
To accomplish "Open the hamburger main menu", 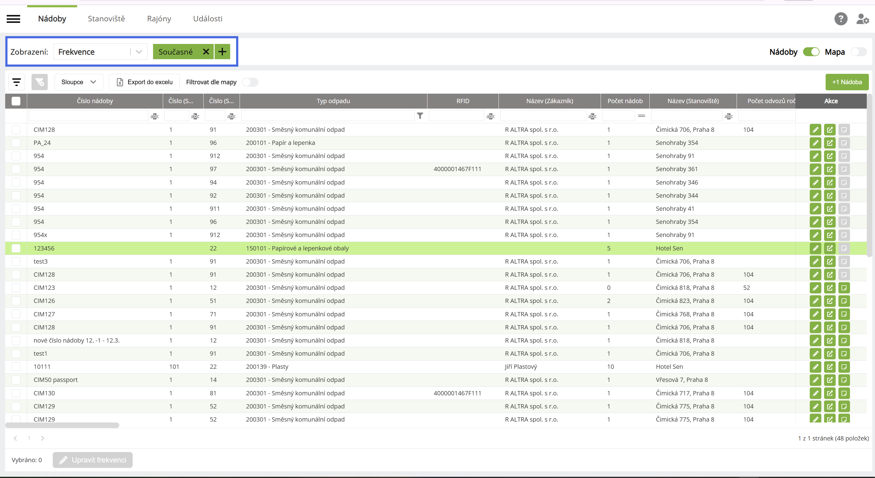I will click(13, 19).
